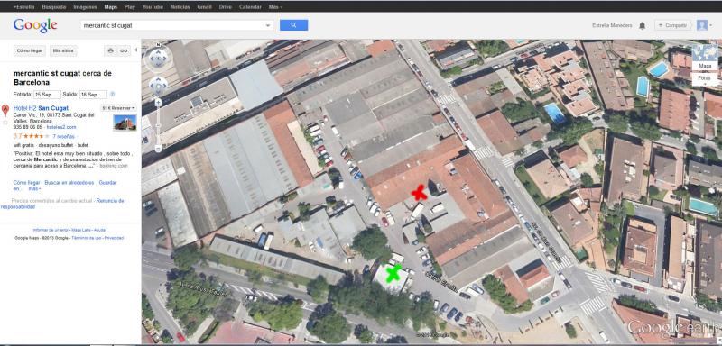This screenshot has height=346, width=722.
Task: Click the Cómo llegar button
Action: [x=30, y=50]
